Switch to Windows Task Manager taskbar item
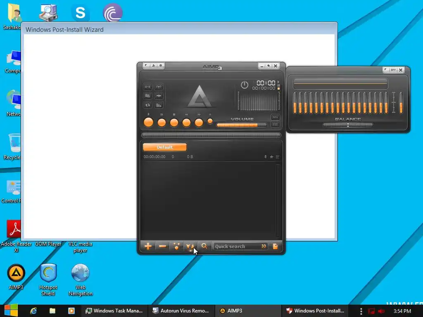Image resolution: width=423 pixels, height=317 pixels. 114,310
